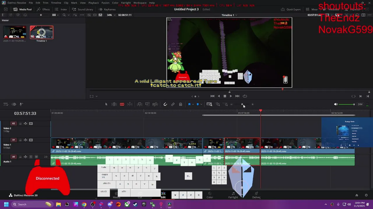Click the Overwrite Clip toolbar icon
Viewport: 373px width, 209px height.
147,104
